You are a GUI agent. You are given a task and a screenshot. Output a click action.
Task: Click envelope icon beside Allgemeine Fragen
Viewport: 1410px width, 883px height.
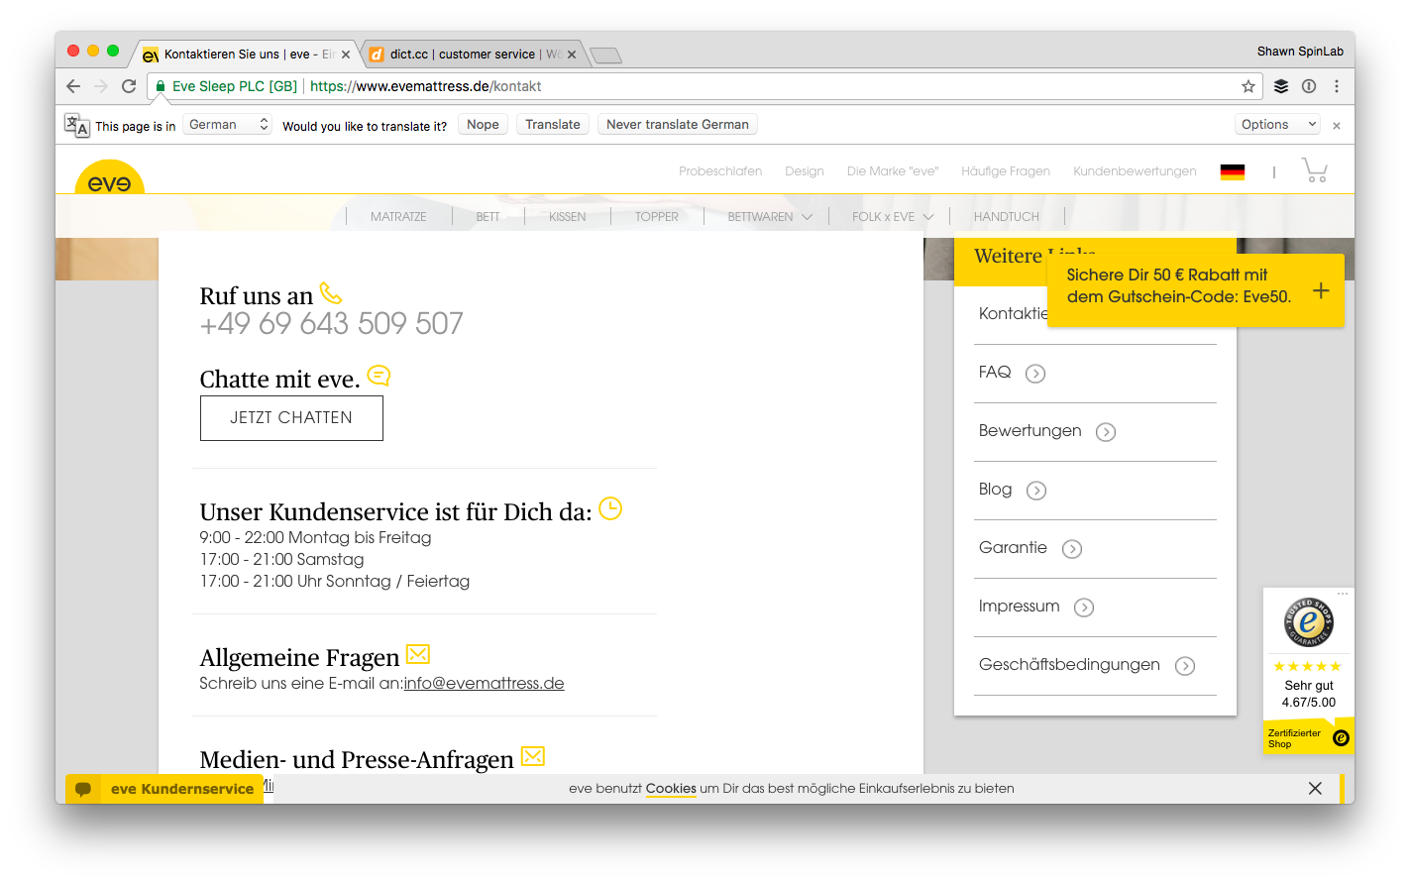pyautogui.click(x=418, y=654)
